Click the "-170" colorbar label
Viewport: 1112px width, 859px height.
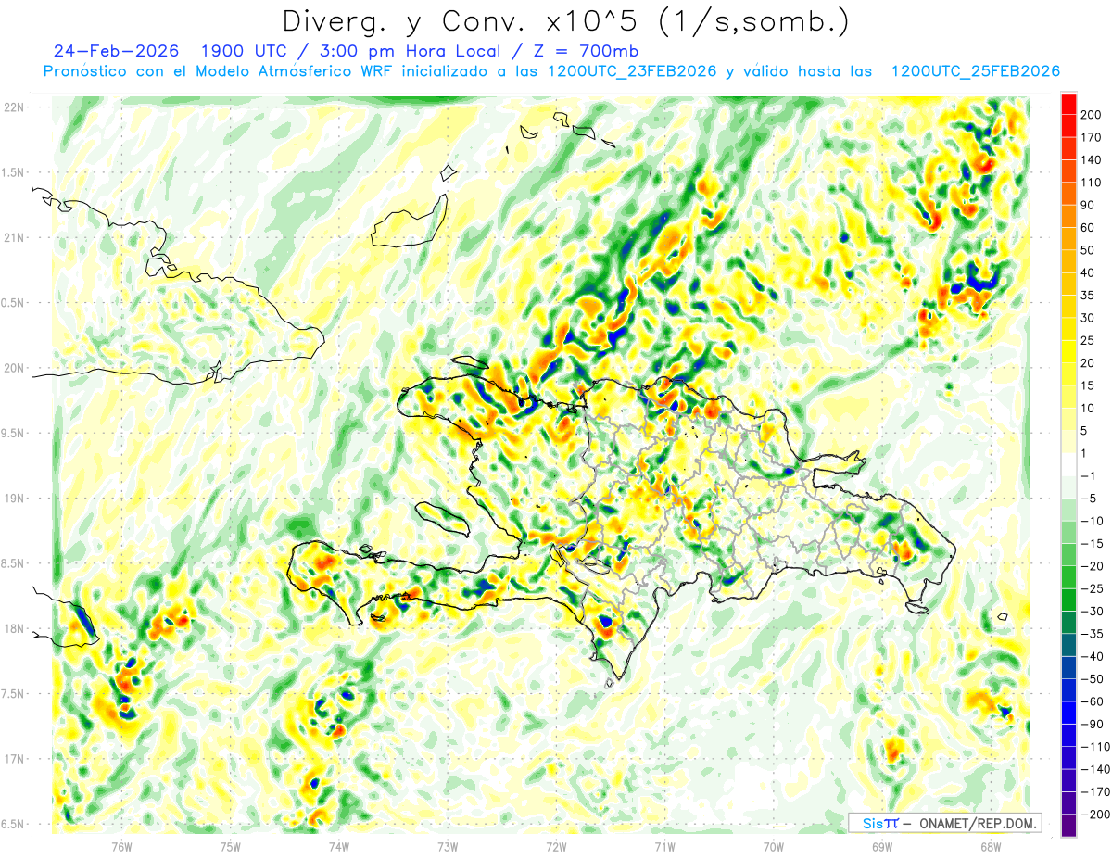pyautogui.click(x=1097, y=792)
